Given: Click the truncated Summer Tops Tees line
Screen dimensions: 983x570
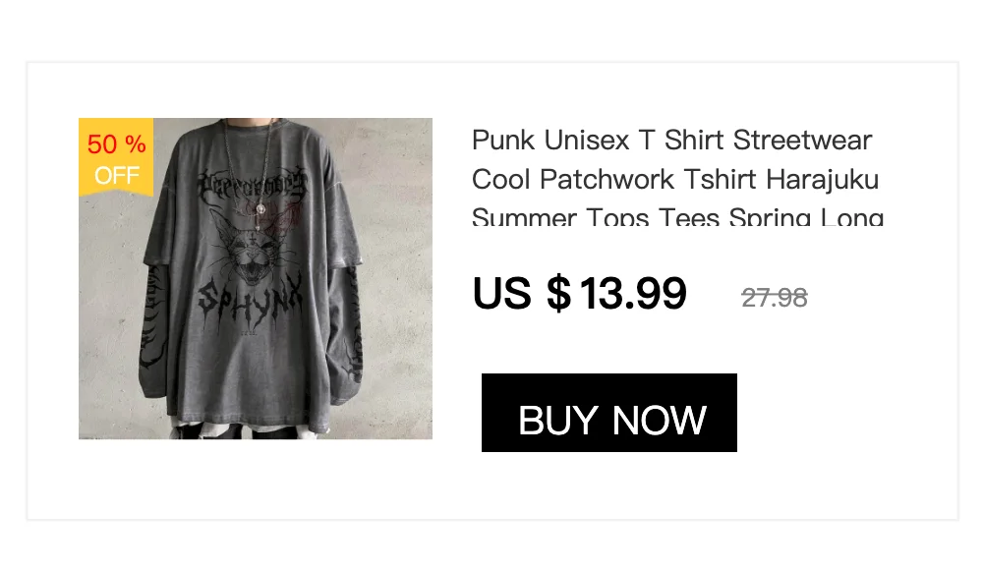Looking at the screenshot, I should (677, 216).
